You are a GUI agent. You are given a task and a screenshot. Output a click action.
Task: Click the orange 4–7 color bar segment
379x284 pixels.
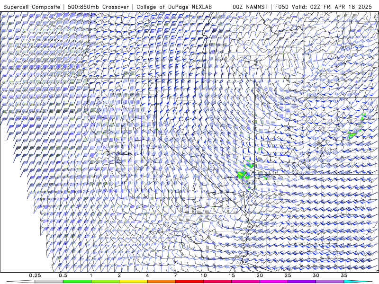point(161,282)
